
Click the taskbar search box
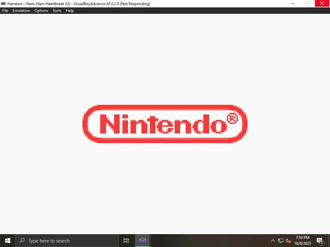67,241
